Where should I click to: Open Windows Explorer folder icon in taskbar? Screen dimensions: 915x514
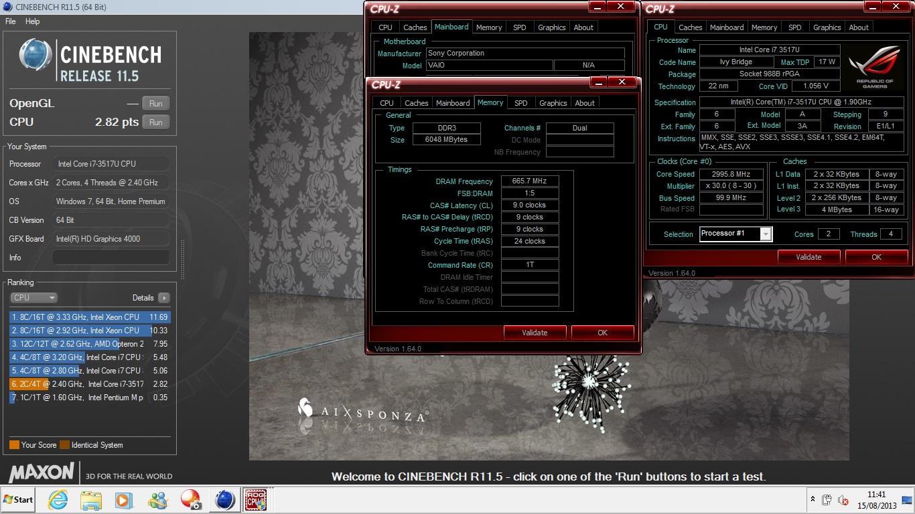(x=90, y=500)
